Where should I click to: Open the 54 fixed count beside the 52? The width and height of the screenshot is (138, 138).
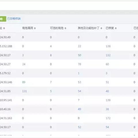point(107,127)
